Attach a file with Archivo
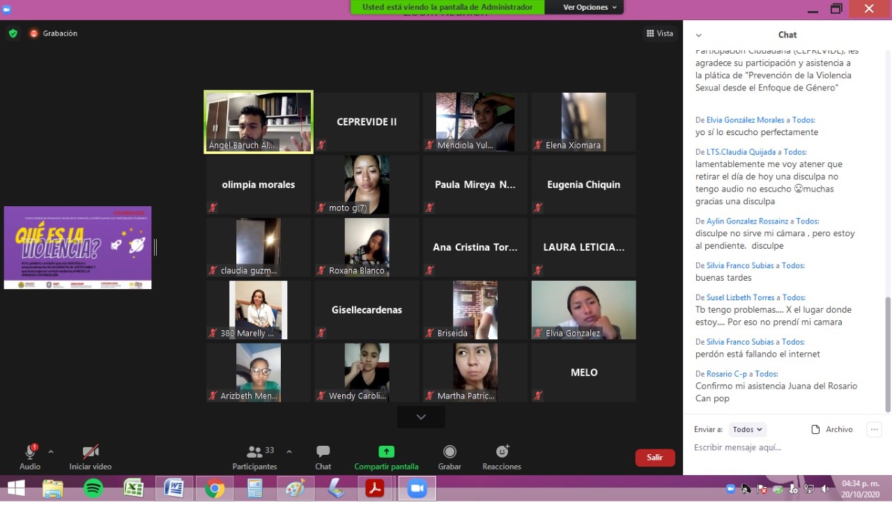 click(x=833, y=430)
